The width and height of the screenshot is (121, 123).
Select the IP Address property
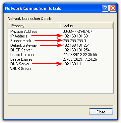coord(19,36)
